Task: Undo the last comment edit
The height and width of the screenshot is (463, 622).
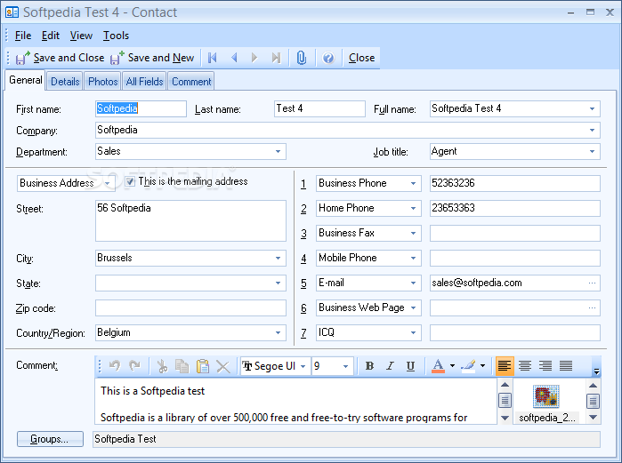Action: pyautogui.click(x=115, y=365)
